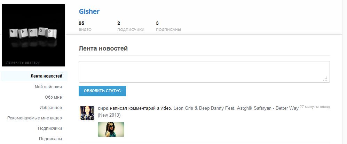Open the video thumbnail in the news post
The image size is (347, 144).
[111, 129]
